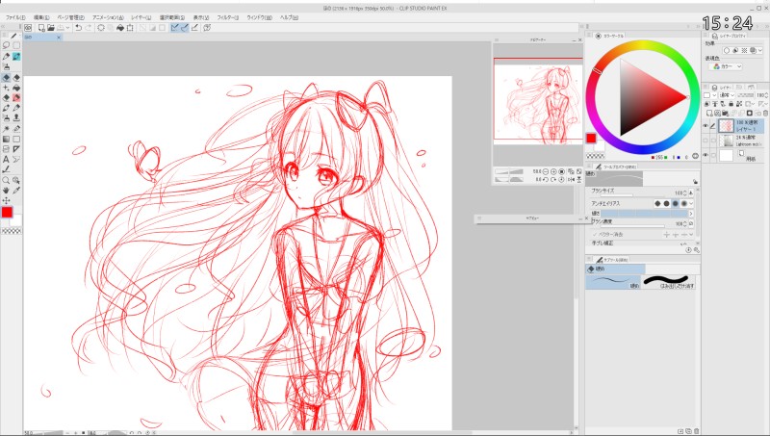Click the Fill command bar icon
The image size is (770, 436).
119,28
